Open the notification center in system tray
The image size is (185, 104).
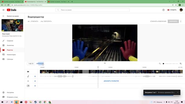click(182, 102)
